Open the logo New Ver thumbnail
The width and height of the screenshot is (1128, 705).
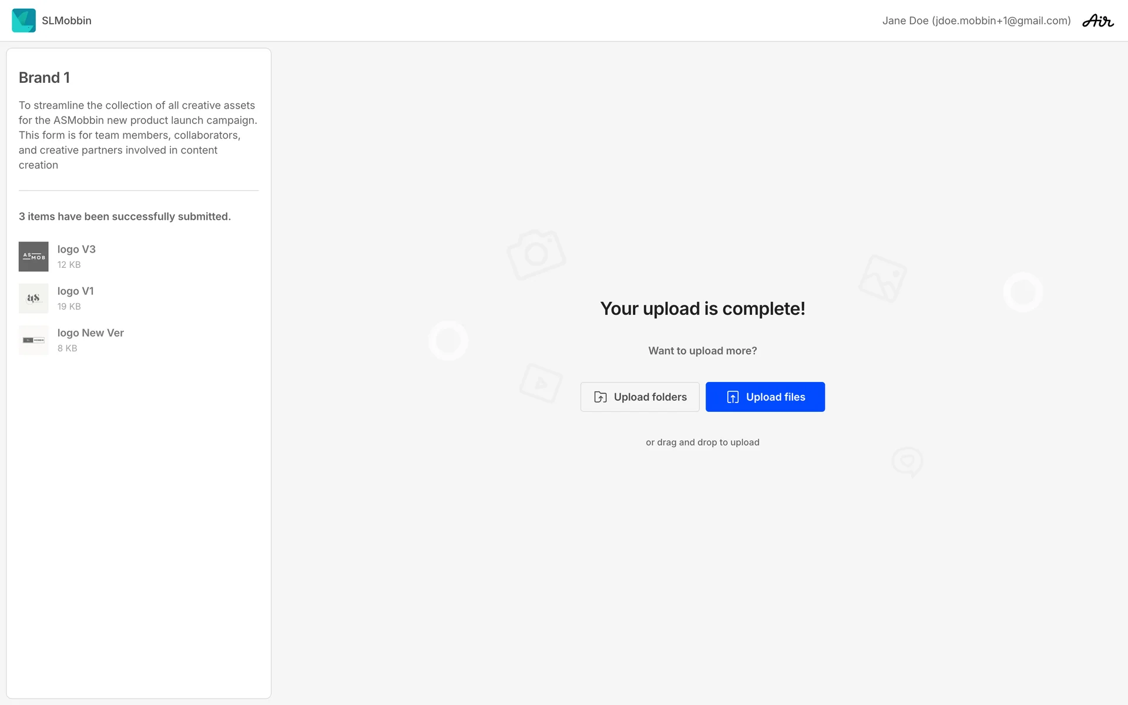[33, 340]
